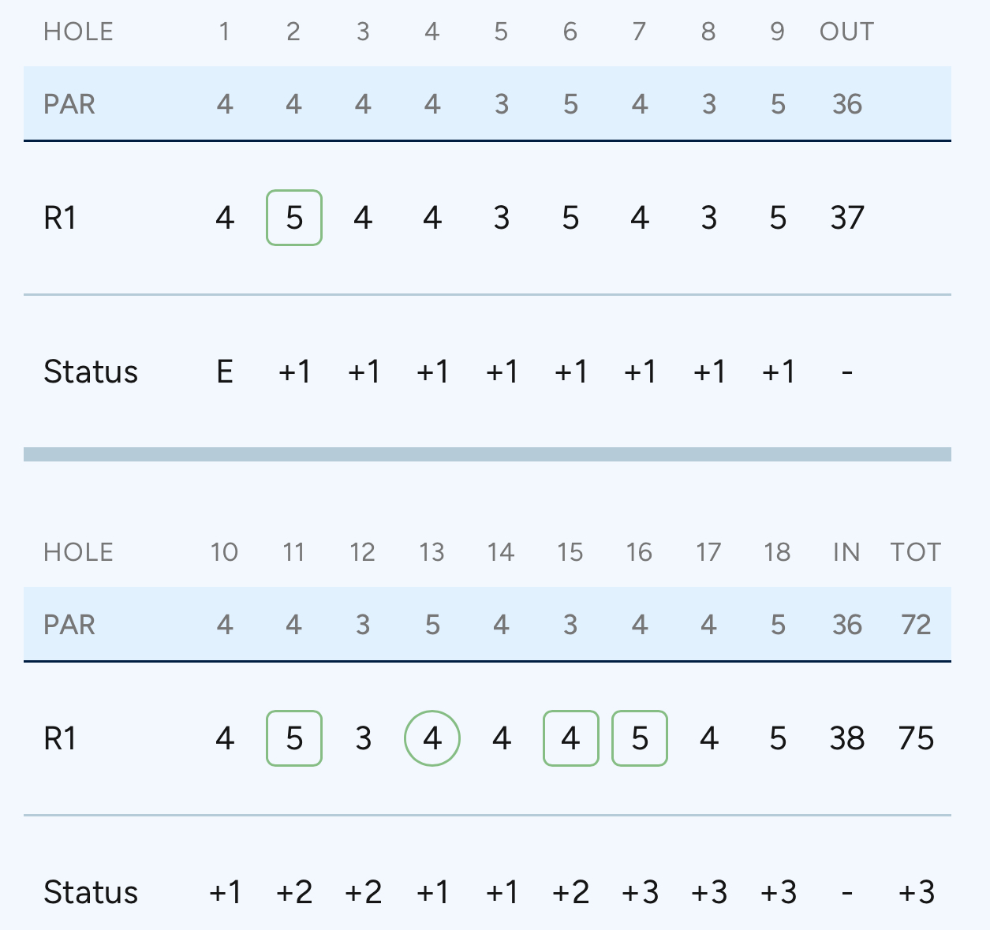Screen dimensions: 990x930
Task: Click the boxed bogey score on hole 2
Action: [294, 218]
